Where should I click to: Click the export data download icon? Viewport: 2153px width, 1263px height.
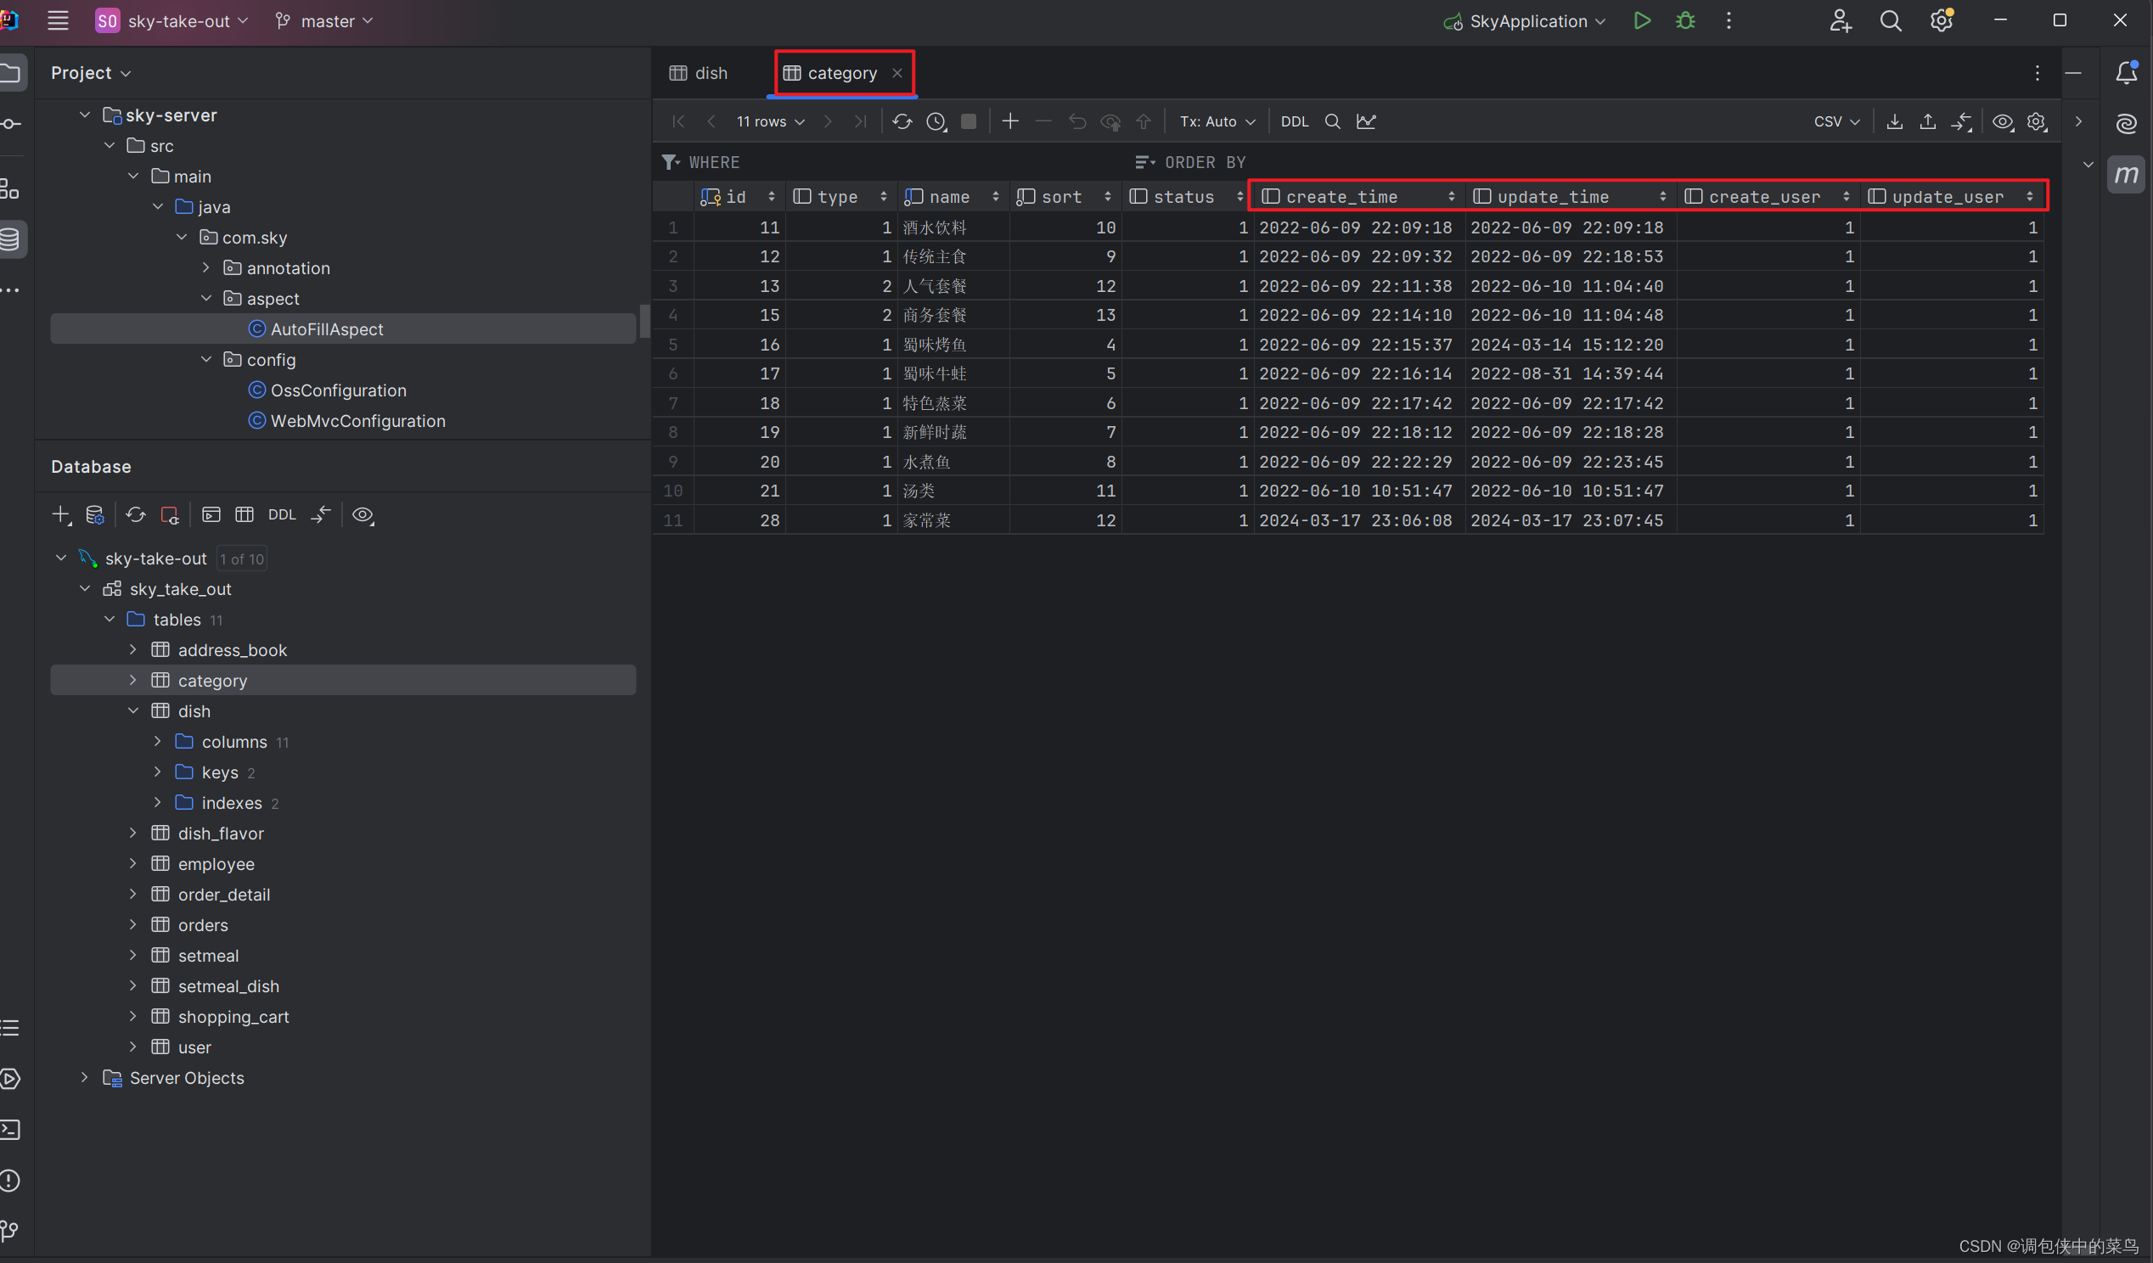[1894, 121]
